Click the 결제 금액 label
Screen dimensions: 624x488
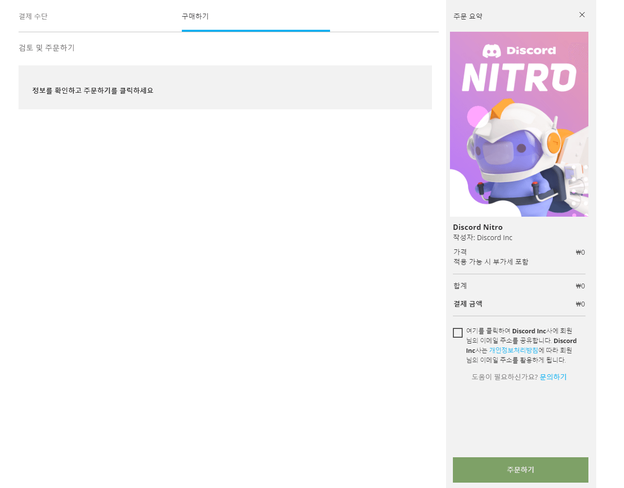click(x=468, y=304)
